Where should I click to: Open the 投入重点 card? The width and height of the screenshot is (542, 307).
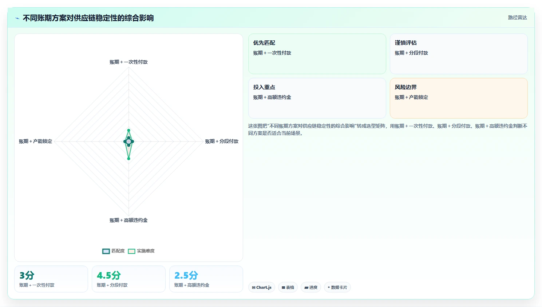317,98
